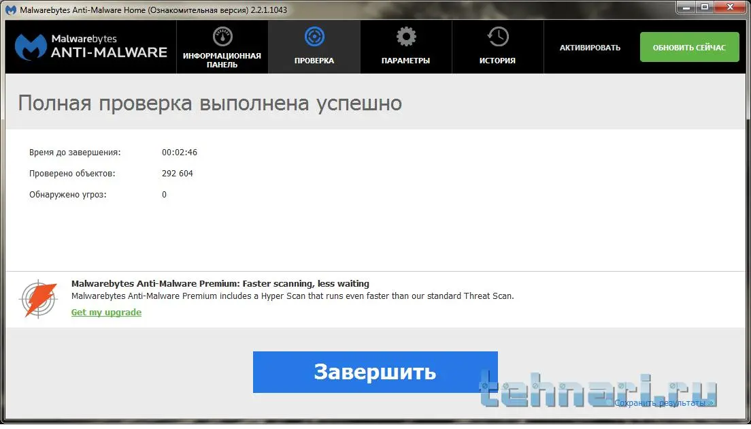The height and width of the screenshot is (429, 751).
Task: Click the window title text
Action: point(153,10)
